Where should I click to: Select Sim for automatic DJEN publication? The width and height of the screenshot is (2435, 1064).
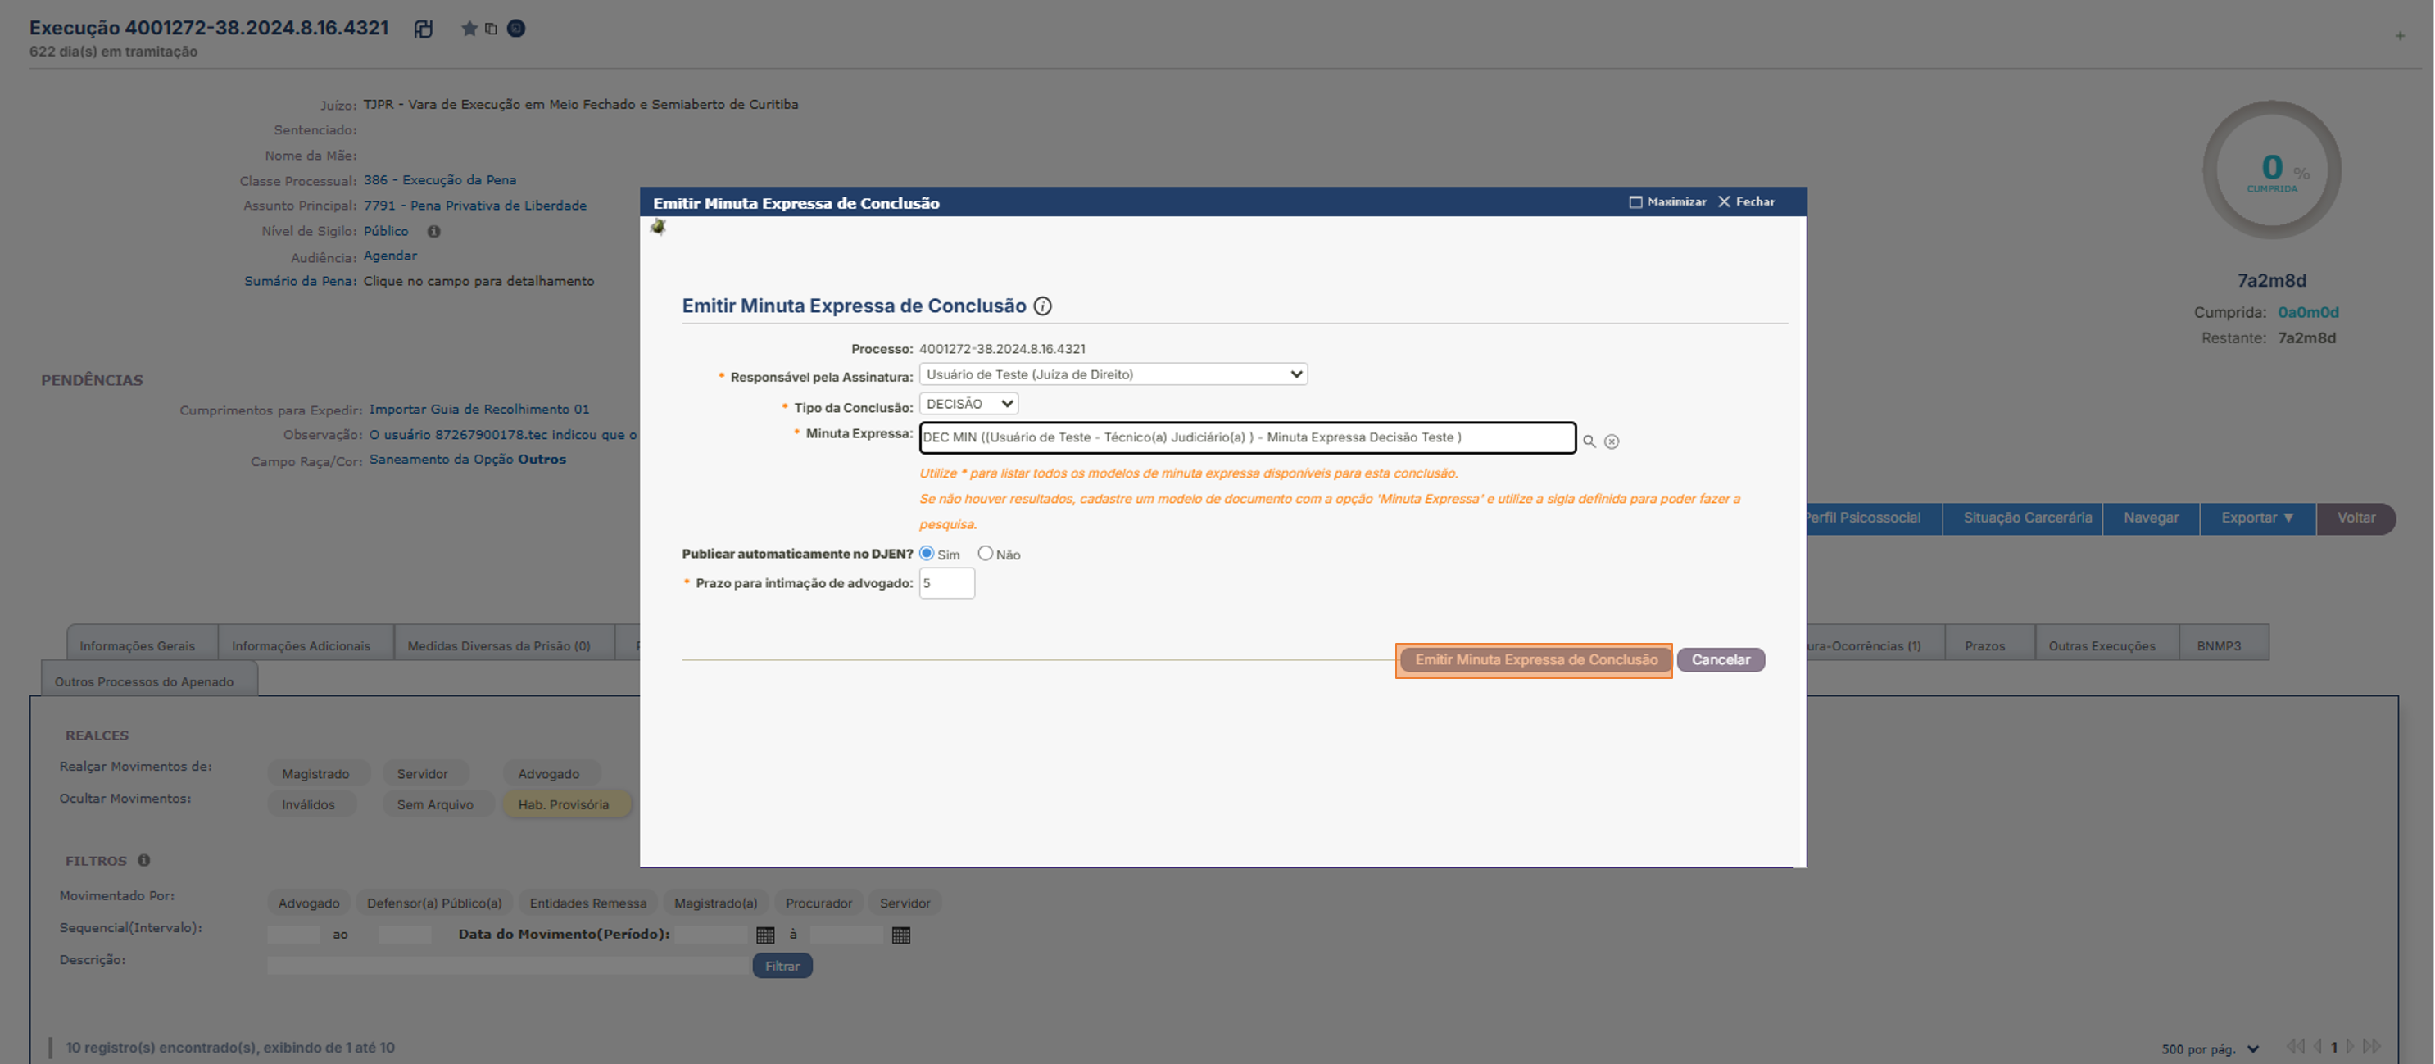tap(927, 553)
